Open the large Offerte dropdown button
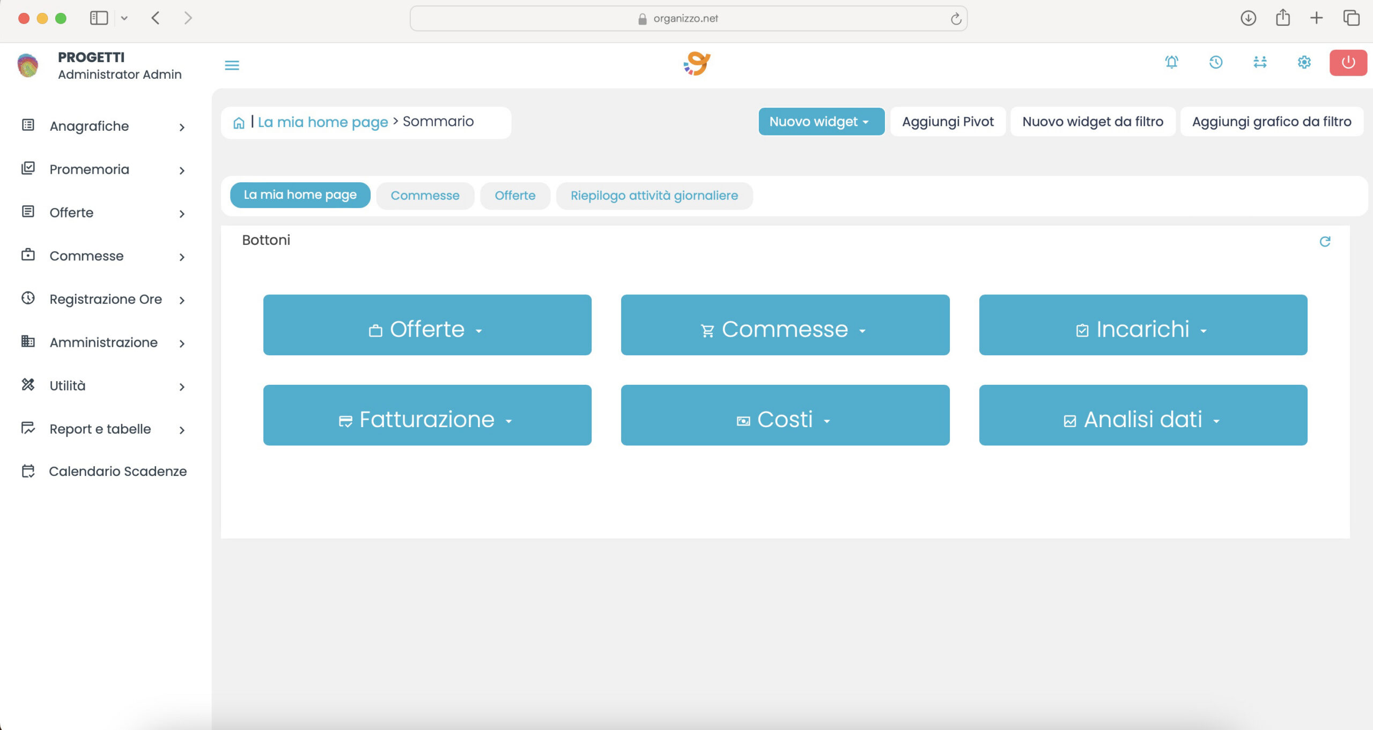The width and height of the screenshot is (1373, 730). (427, 325)
